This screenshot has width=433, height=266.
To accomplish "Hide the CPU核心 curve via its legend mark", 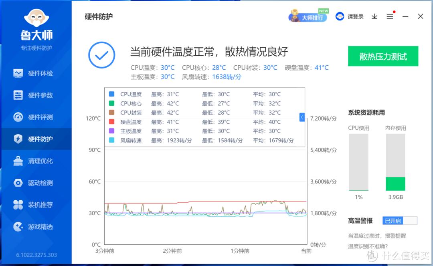I will click(x=111, y=103).
